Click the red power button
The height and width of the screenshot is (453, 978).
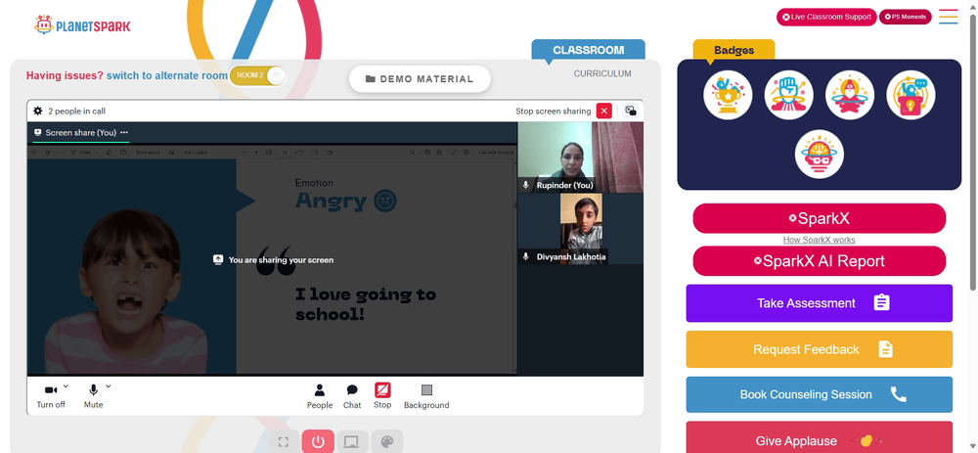[x=318, y=442]
